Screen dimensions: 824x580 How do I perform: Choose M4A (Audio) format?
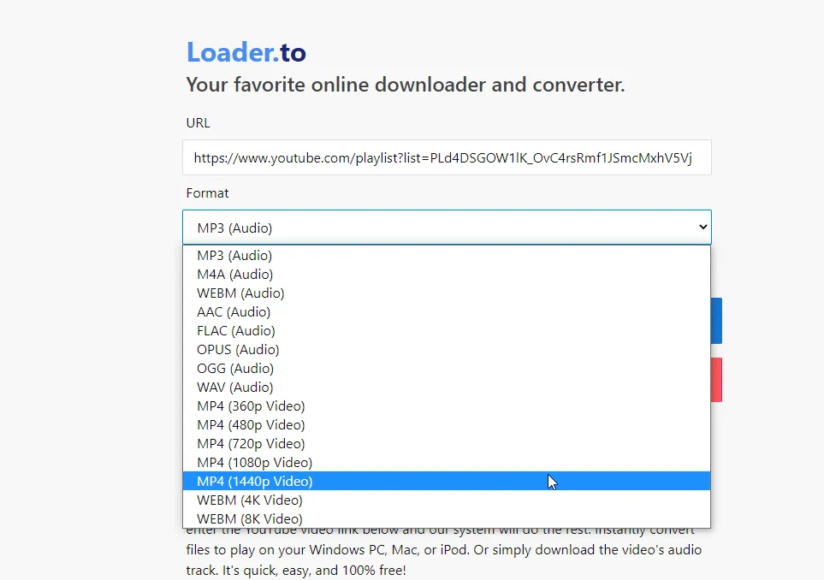point(447,275)
